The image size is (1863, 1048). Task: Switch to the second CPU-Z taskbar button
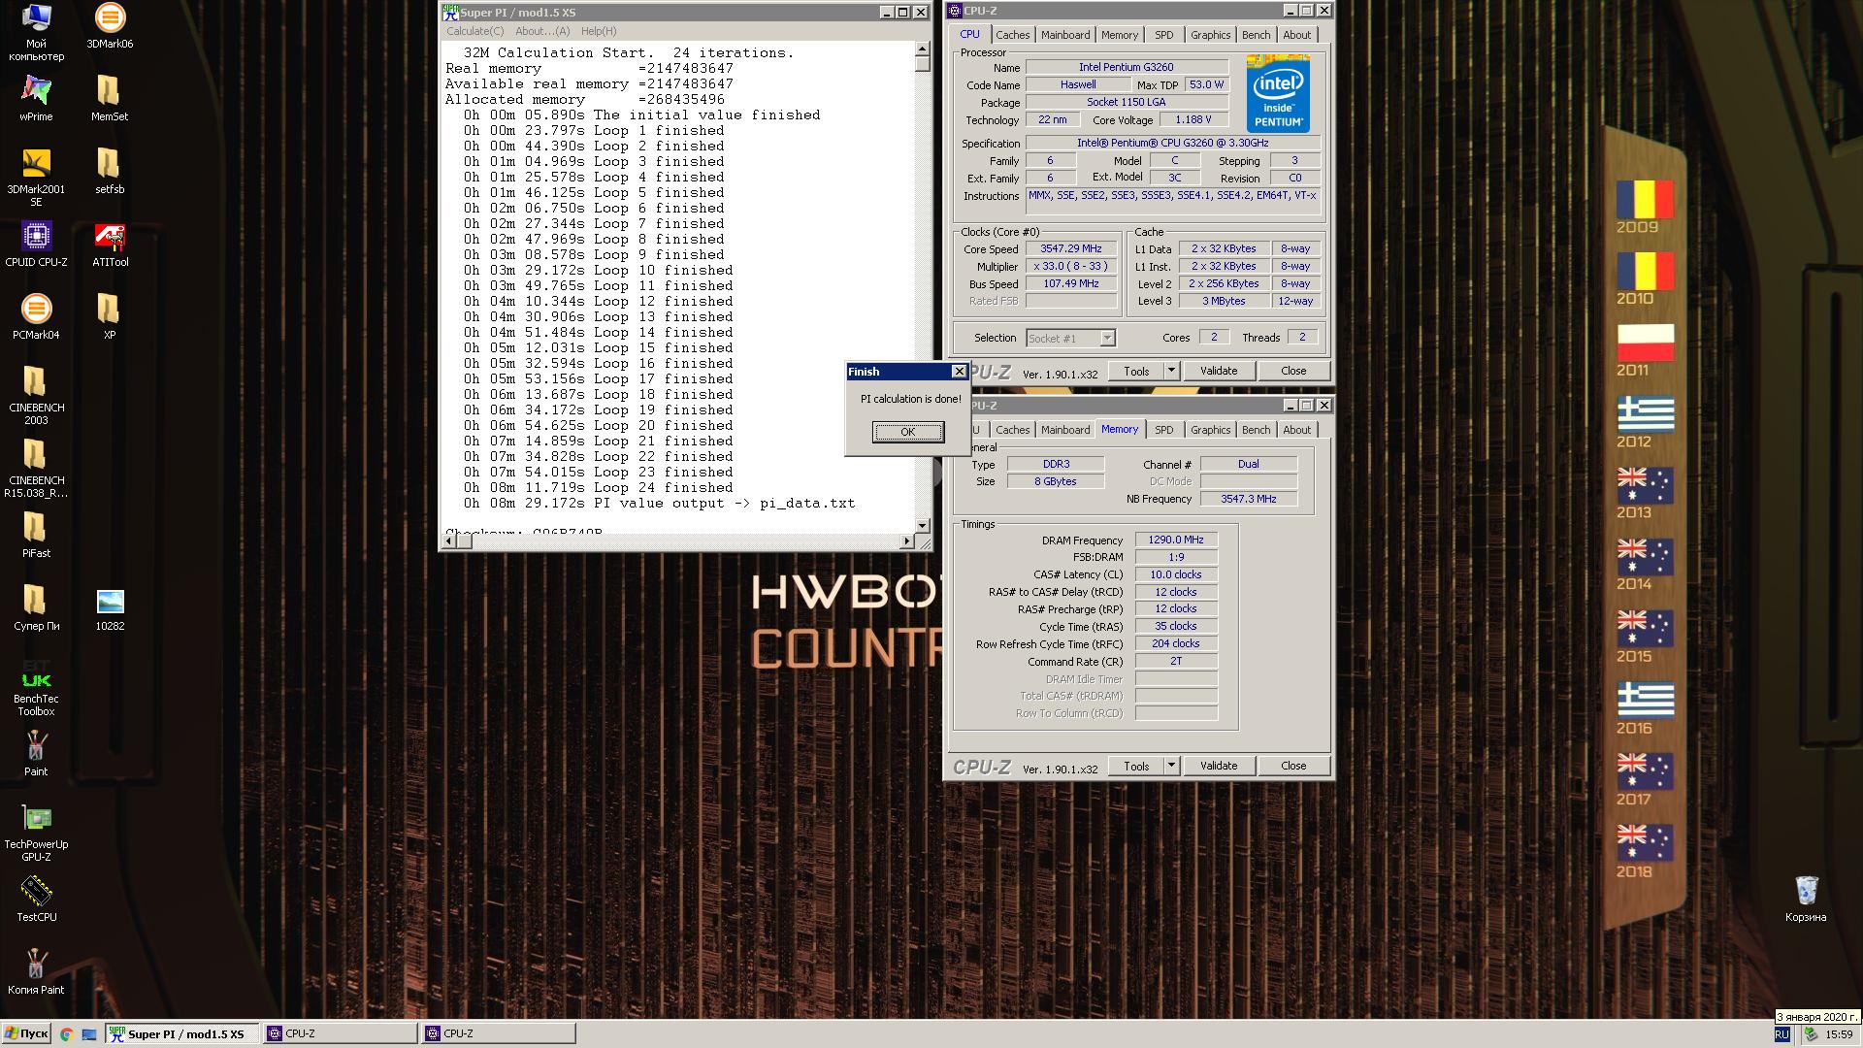click(500, 1033)
